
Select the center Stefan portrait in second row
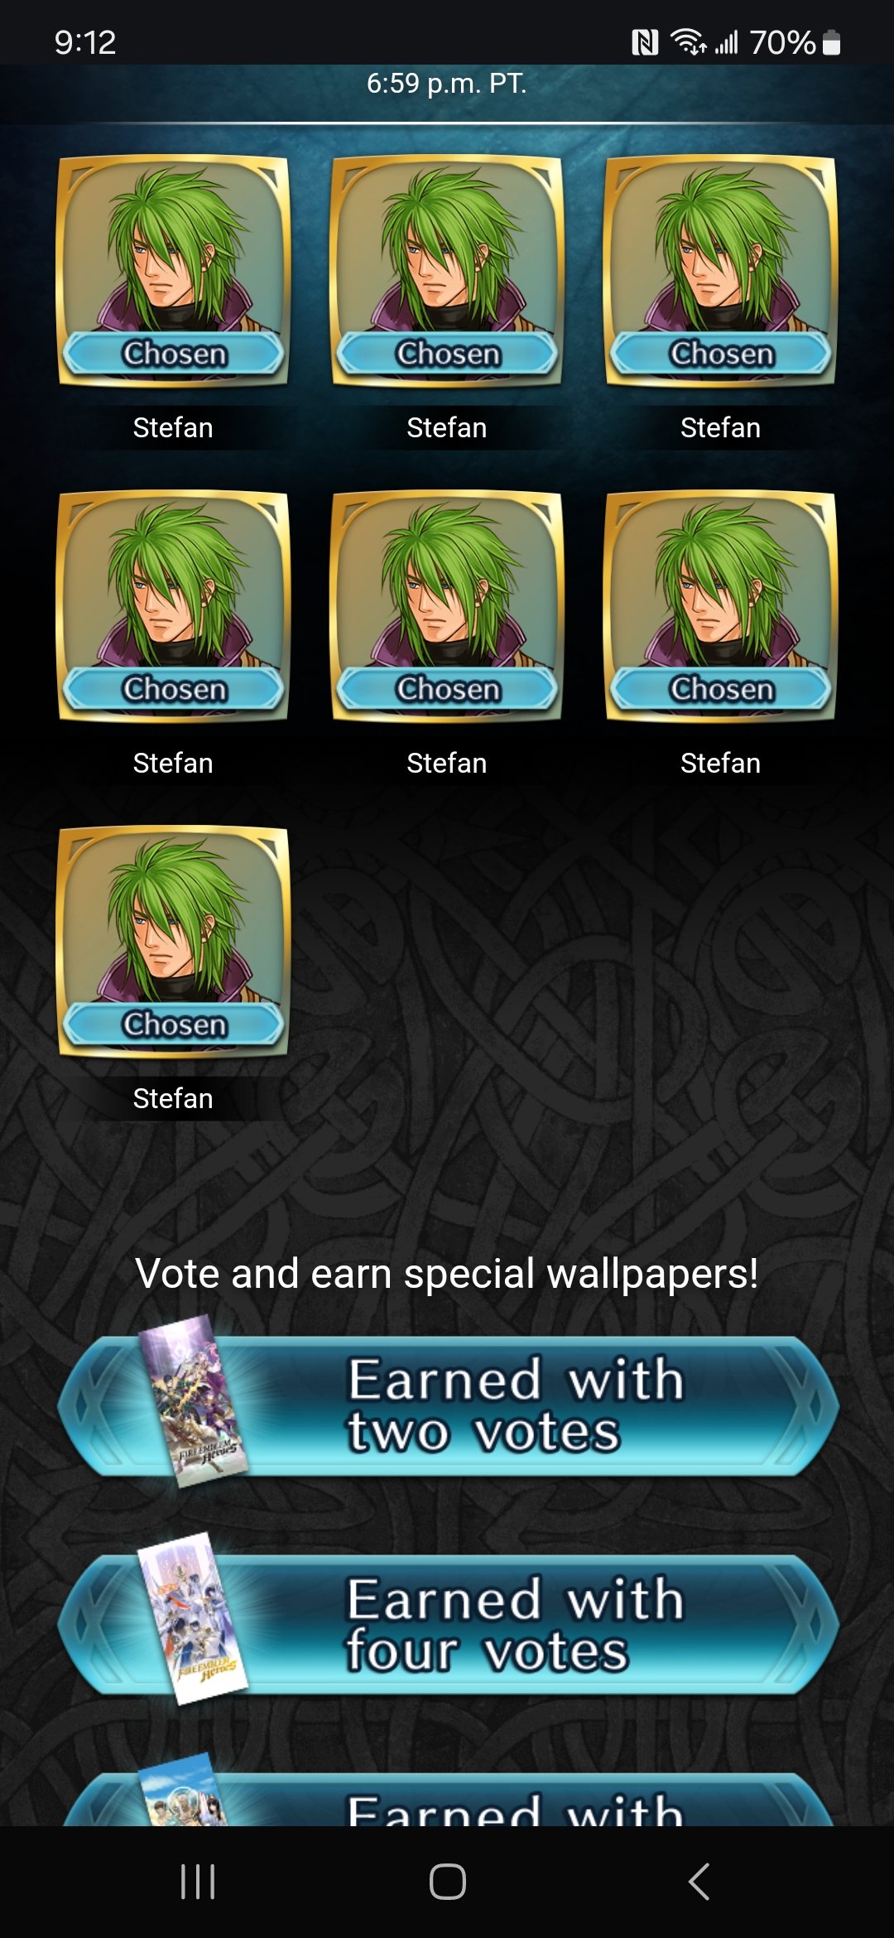tap(447, 606)
